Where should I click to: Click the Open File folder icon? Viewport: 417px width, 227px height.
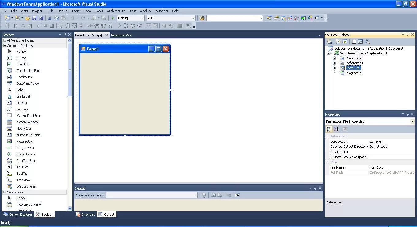coord(27,18)
